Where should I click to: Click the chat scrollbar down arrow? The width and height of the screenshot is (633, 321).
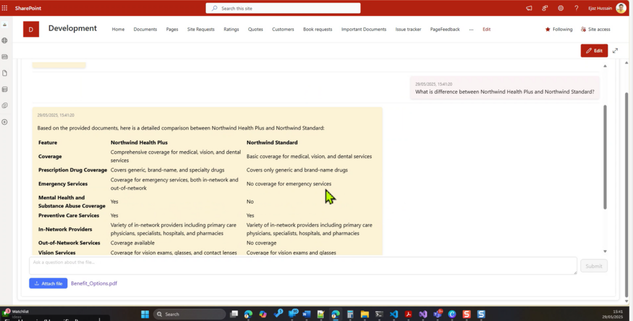click(x=605, y=251)
